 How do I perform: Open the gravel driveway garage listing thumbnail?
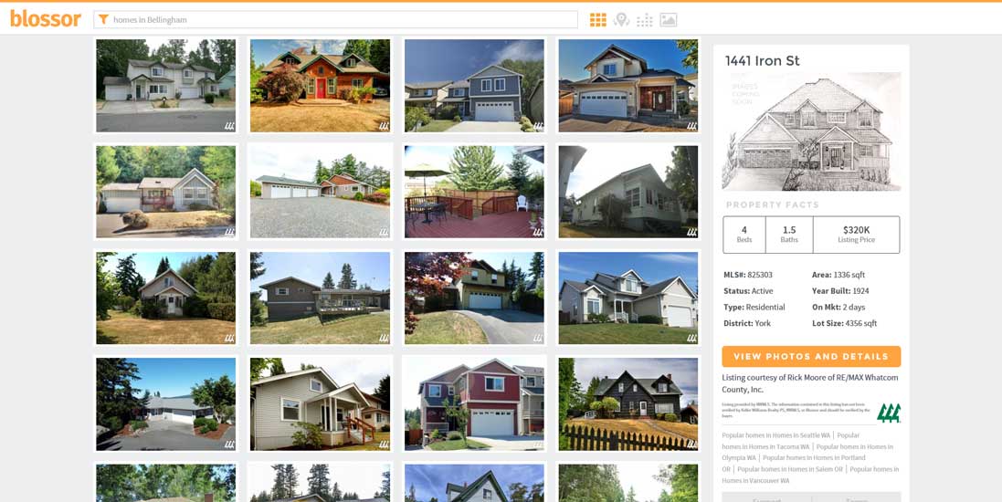coord(320,192)
